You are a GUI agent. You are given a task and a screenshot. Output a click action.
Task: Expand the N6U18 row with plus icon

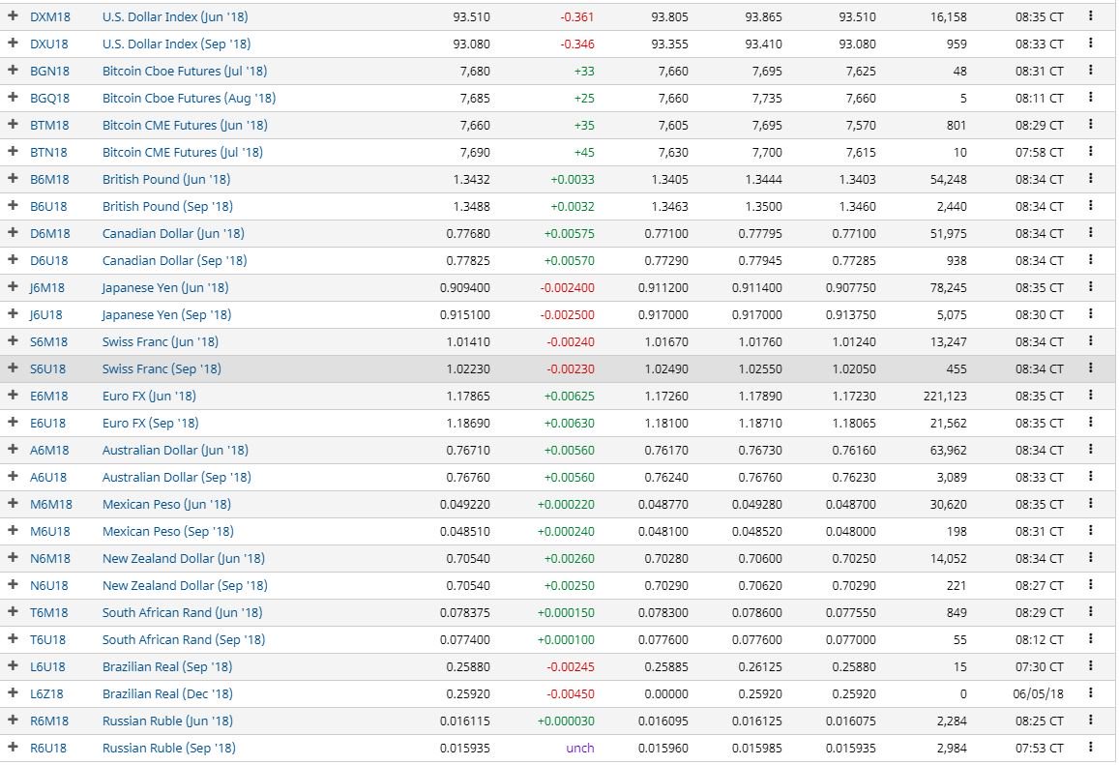tap(13, 585)
